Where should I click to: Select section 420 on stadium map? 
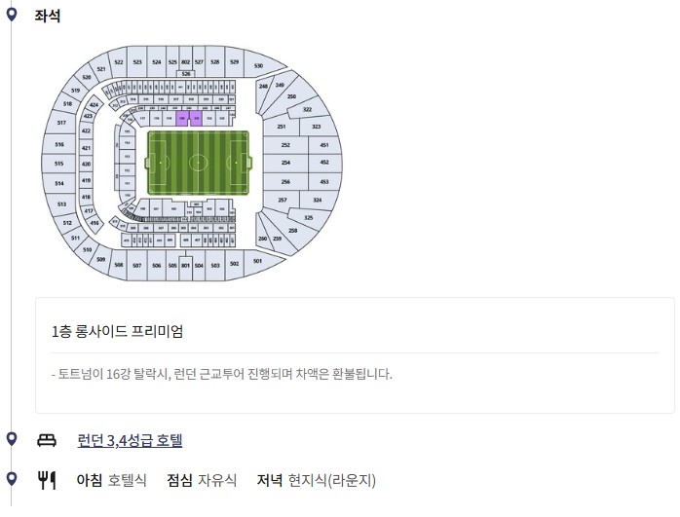87,164
